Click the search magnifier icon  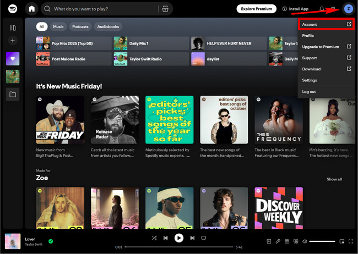click(x=47, y=9)
